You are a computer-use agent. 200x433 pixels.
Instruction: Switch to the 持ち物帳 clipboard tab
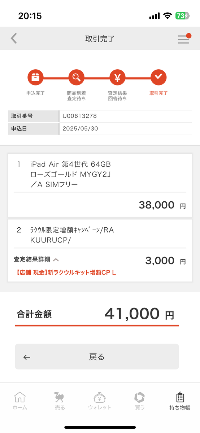(x=180, y=401)
